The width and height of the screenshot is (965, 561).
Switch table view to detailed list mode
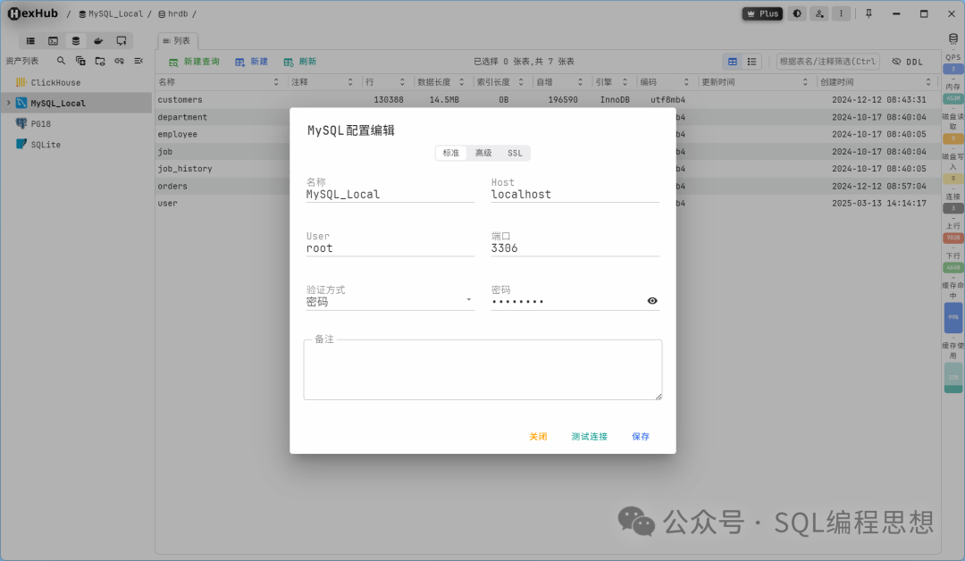[x=751, y=61]
